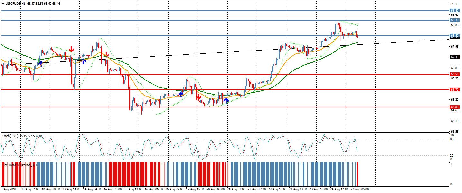Click the 70.15 value on price scale

coord(454,4)
